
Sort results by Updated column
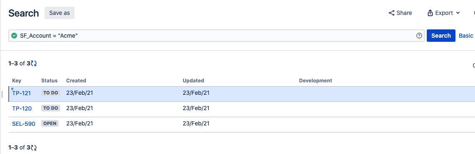193,80
